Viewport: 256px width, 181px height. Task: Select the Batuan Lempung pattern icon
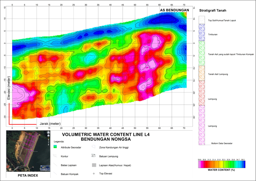pyautogui.click(x=94, y=156)
